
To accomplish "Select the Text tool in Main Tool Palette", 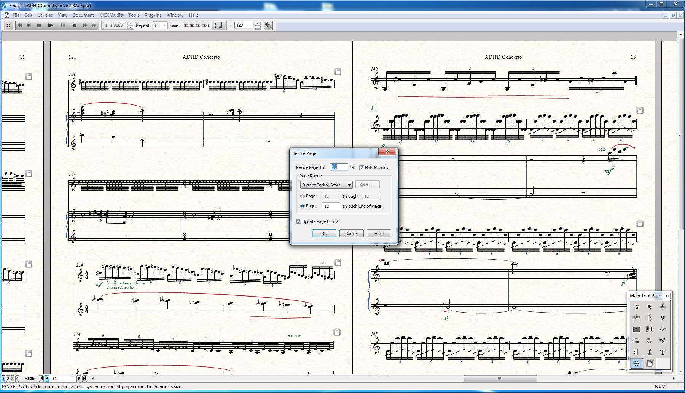I will [663, 352].
